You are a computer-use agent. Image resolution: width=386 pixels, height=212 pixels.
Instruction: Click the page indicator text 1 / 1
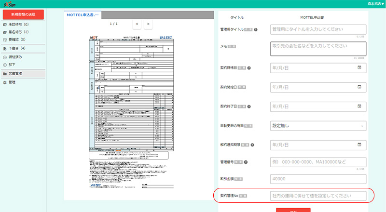coord(114,24)
